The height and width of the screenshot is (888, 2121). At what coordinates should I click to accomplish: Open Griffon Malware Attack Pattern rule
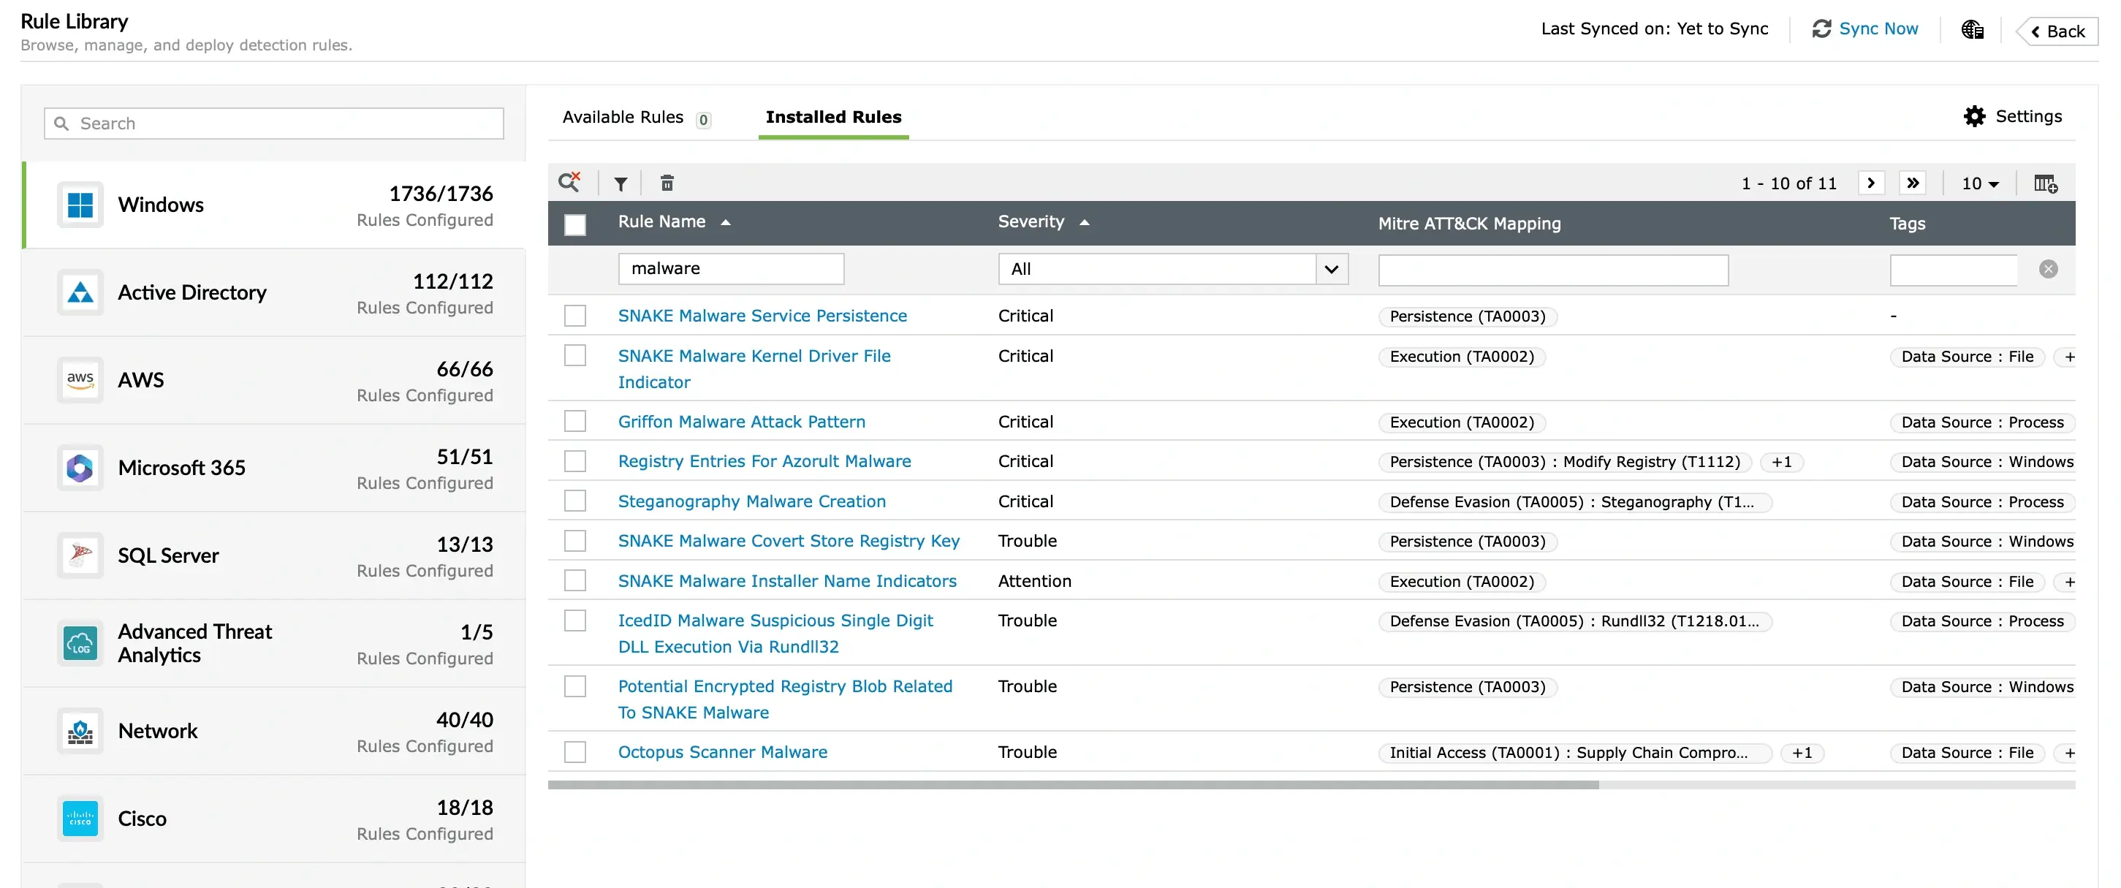(x=741, y=422)
